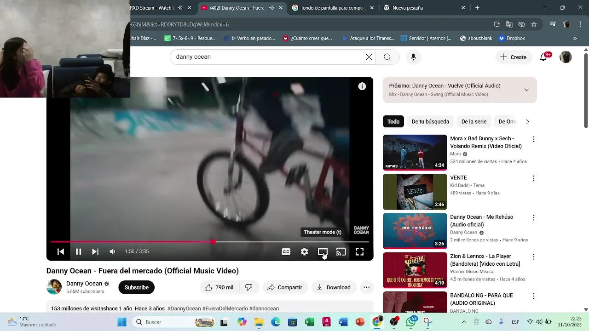Skip to the next video in the player
Image resolution: width=589 pixels, height=331 pixels.
tap(95, 251)
